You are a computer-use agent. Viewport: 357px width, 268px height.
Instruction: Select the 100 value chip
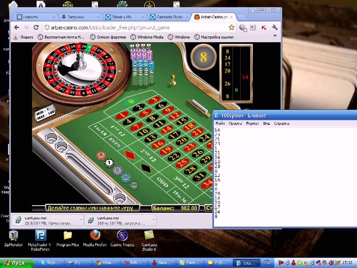pyautogui.click(x=134, y=185)
